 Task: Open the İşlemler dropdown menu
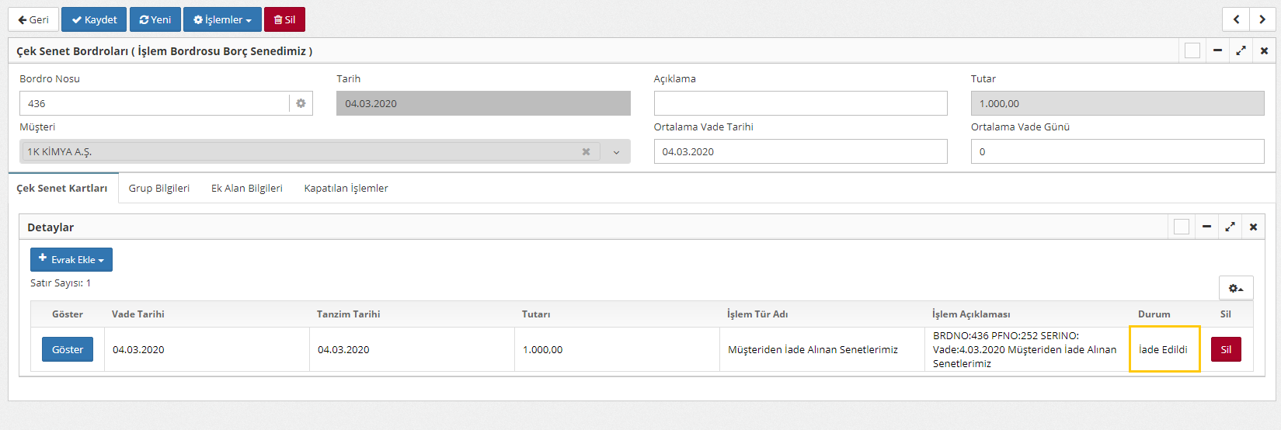(x=222, y=19)
